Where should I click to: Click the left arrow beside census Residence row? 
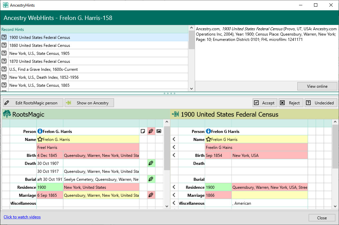[x=174, y=187]
